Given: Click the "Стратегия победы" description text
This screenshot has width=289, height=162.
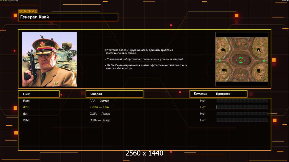Looking at the screenshot, I should click(139, 52).
